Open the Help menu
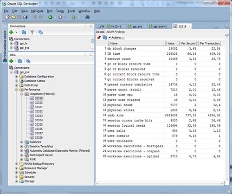The image size is (232, 194). [97, 11]
